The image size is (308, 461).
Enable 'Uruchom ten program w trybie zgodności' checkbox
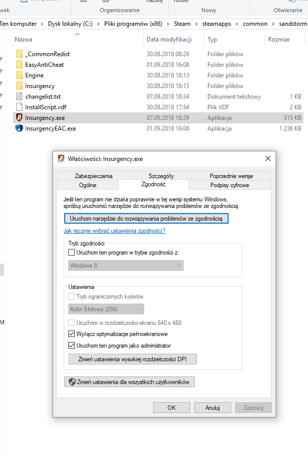71,253
